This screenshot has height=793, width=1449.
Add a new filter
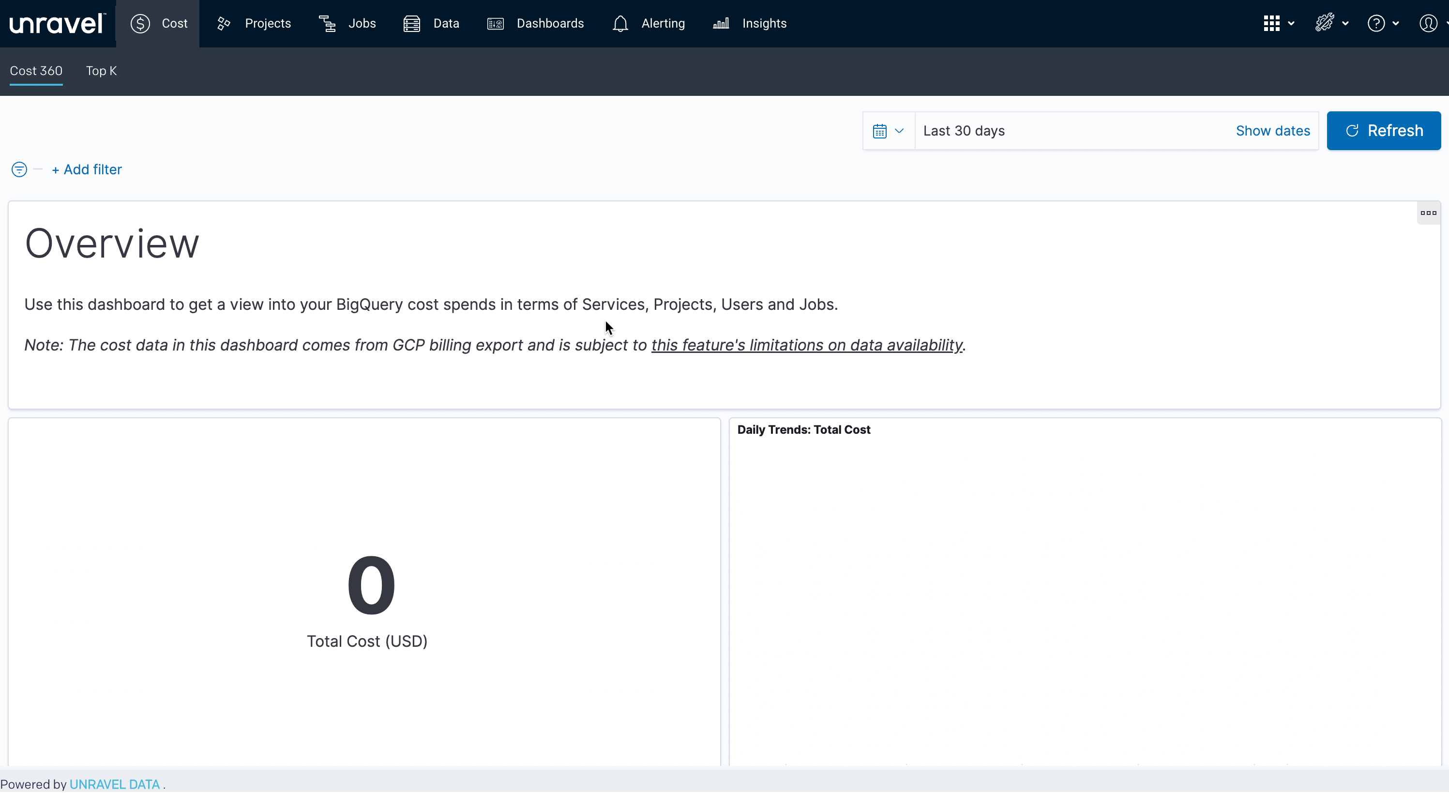[87, 169]
